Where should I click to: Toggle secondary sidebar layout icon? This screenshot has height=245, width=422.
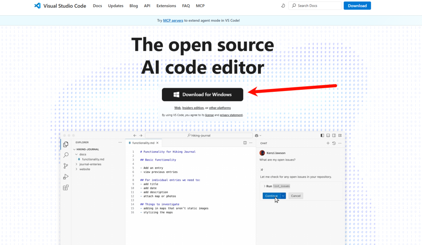coord(334,135)
